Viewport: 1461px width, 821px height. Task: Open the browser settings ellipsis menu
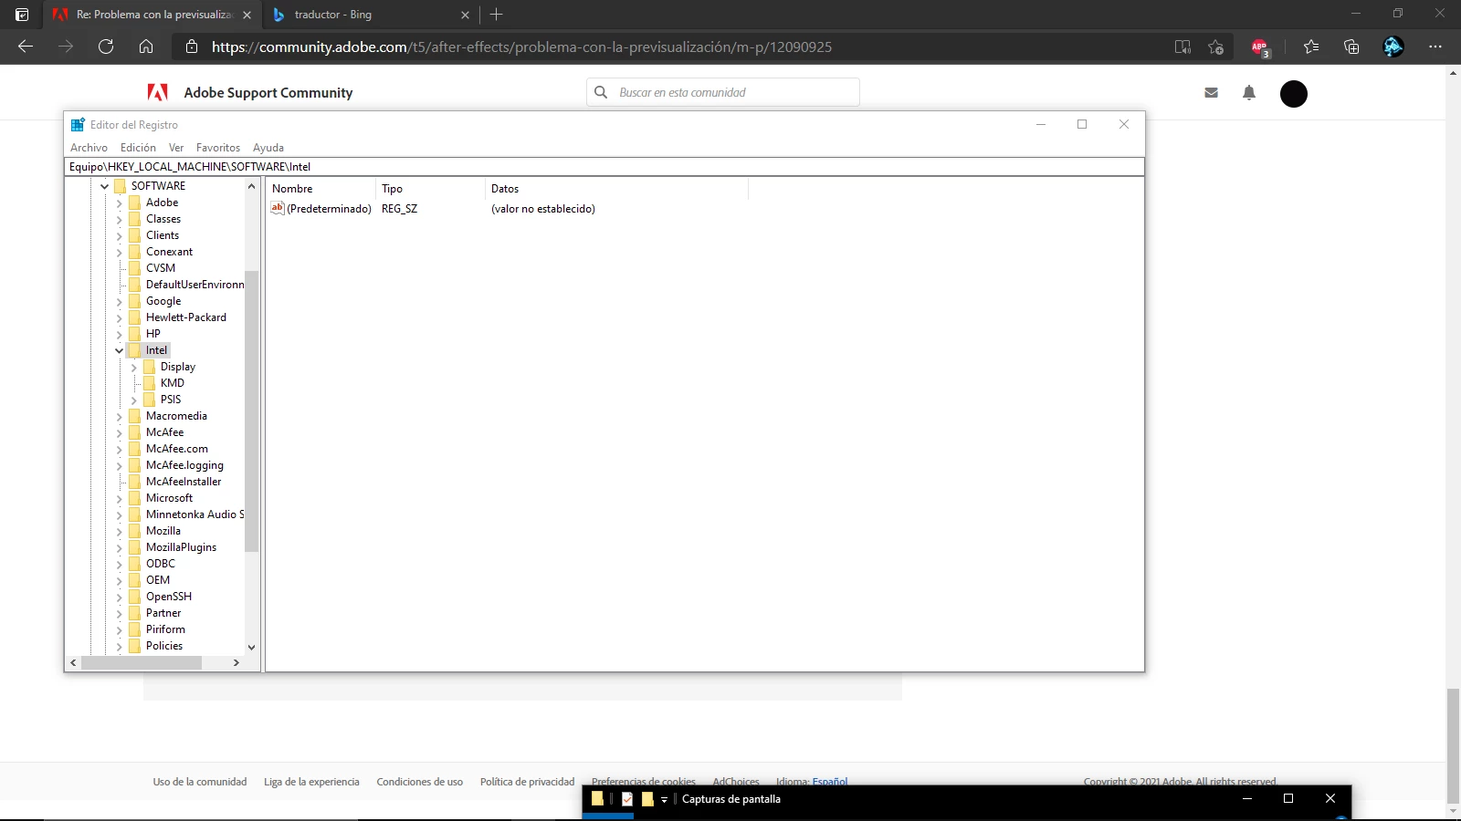tap(1435, 47)
